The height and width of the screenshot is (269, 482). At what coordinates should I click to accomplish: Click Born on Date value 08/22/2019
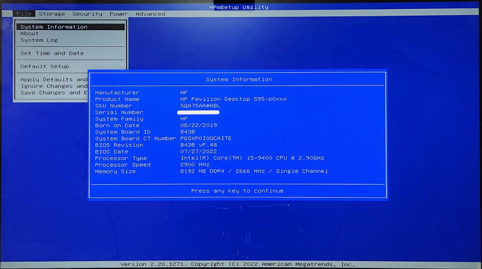click(199, 125)
